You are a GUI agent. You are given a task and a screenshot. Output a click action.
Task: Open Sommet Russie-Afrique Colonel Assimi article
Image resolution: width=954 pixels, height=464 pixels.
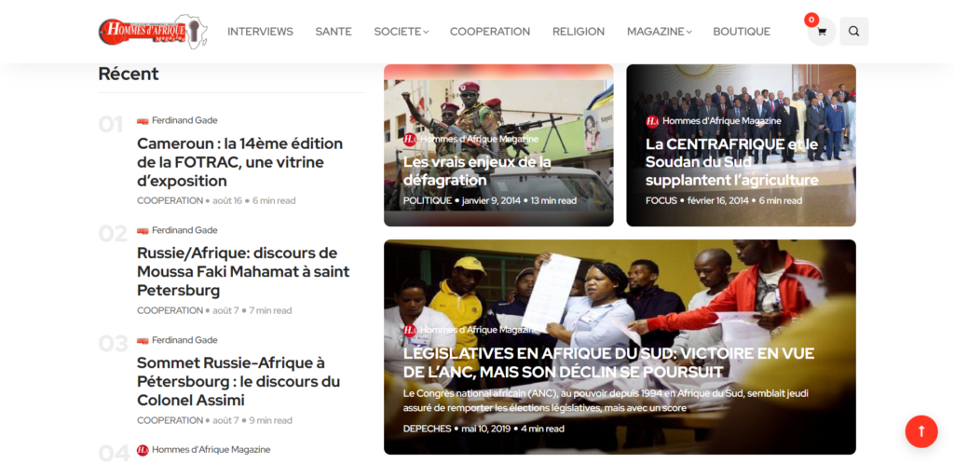pyautogui.click(x=238, y=381)
